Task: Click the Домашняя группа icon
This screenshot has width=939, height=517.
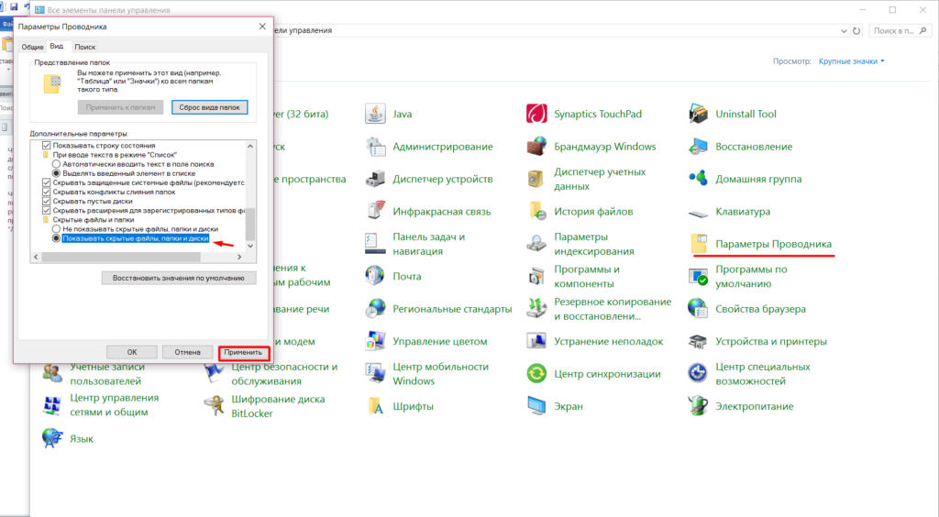Action: click(698, 179)
